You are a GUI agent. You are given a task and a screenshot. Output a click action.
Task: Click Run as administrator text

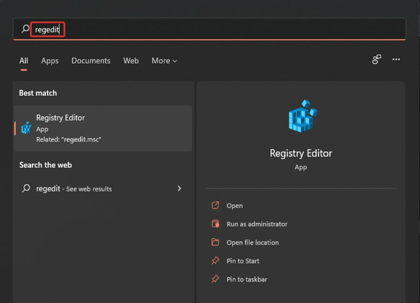tap(257, 224)
